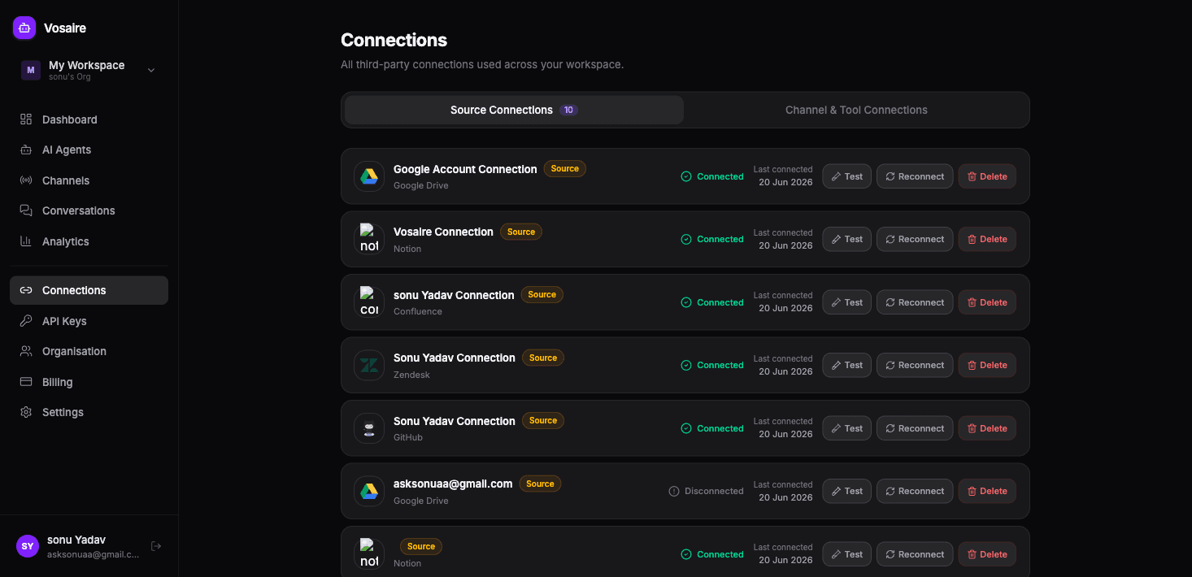
Task: Reconnect the Vosaire Connection
Action: tap(915, 239)
